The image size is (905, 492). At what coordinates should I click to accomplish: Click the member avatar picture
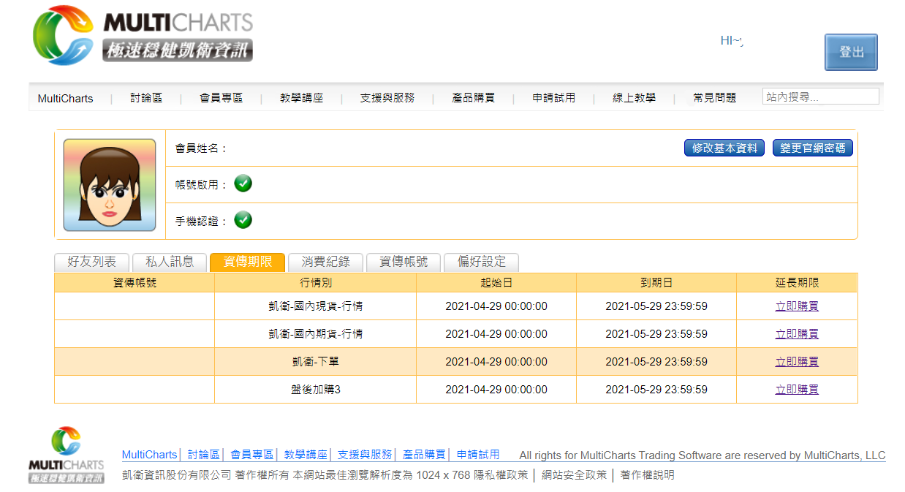110,185
